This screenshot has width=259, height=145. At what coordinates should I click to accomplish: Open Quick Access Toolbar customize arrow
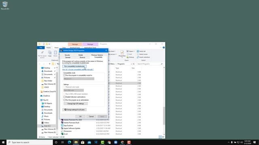click(49, 44)
